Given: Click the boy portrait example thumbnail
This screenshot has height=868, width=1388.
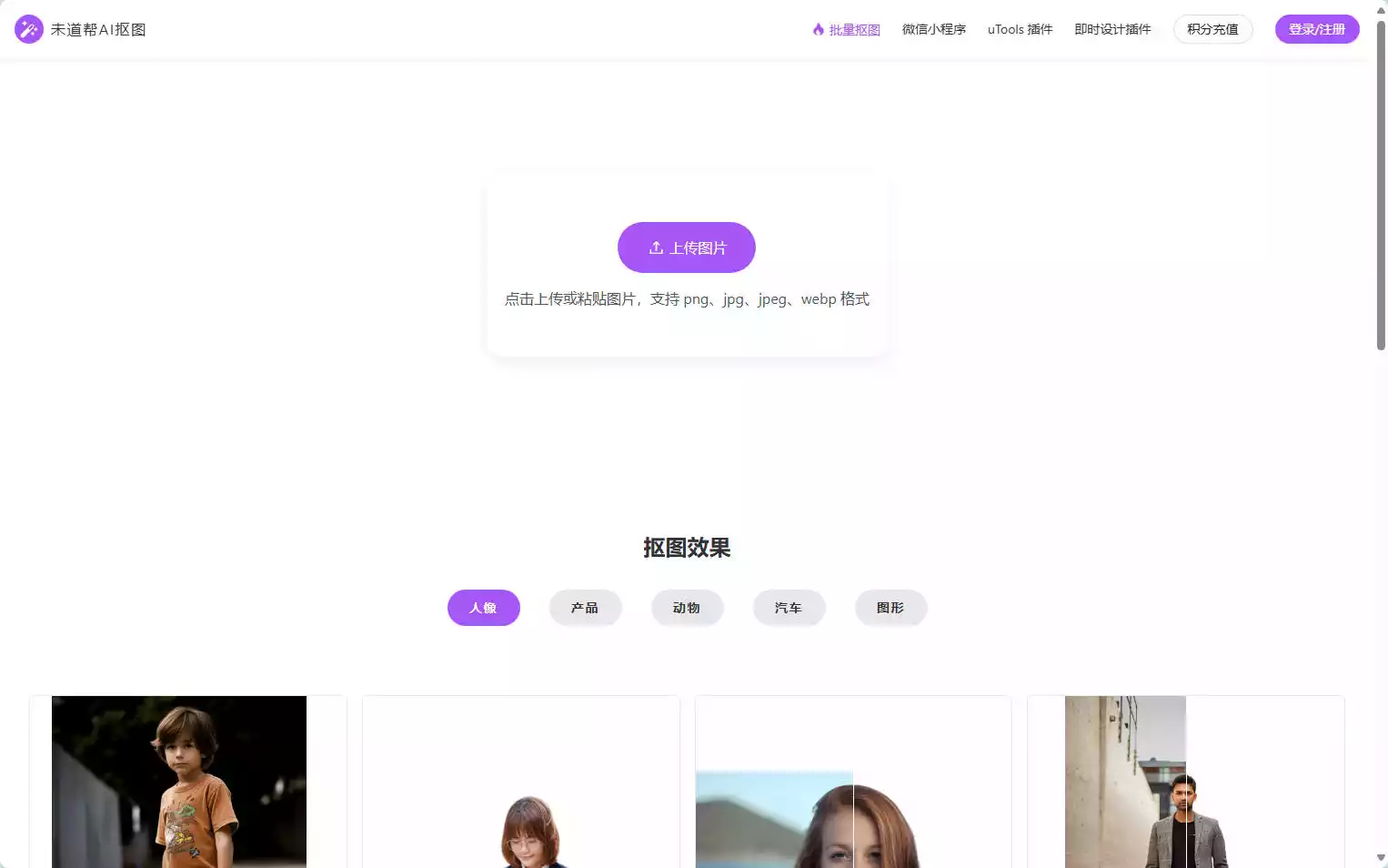Looking at the screenshot, I should pyautogui.click(x=178, y=781).
